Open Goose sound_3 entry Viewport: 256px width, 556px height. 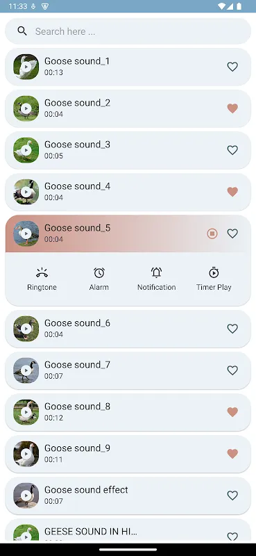(x=128, y=150)
